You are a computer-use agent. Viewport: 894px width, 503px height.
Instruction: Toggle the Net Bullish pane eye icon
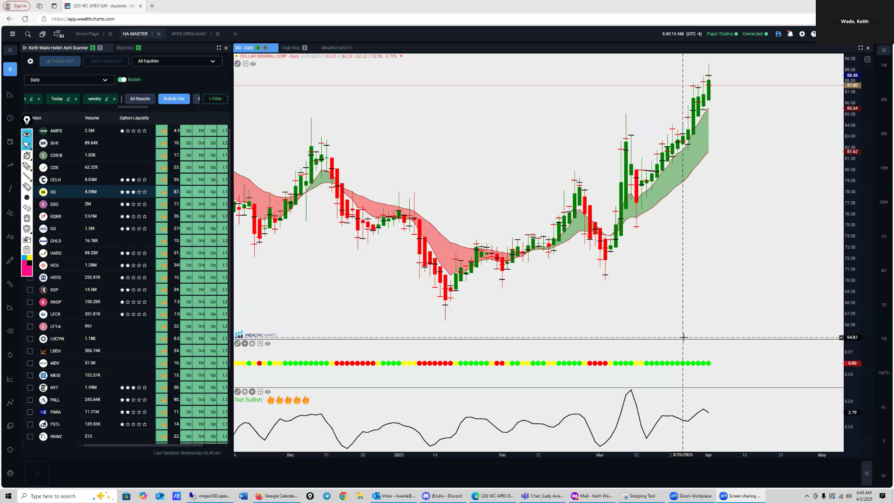coord(268,392)
